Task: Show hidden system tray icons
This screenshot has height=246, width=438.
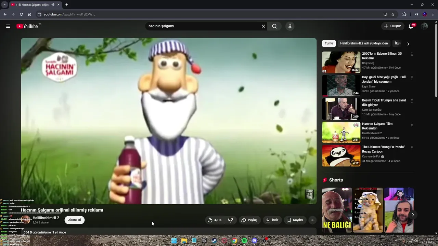Action: 396,241
